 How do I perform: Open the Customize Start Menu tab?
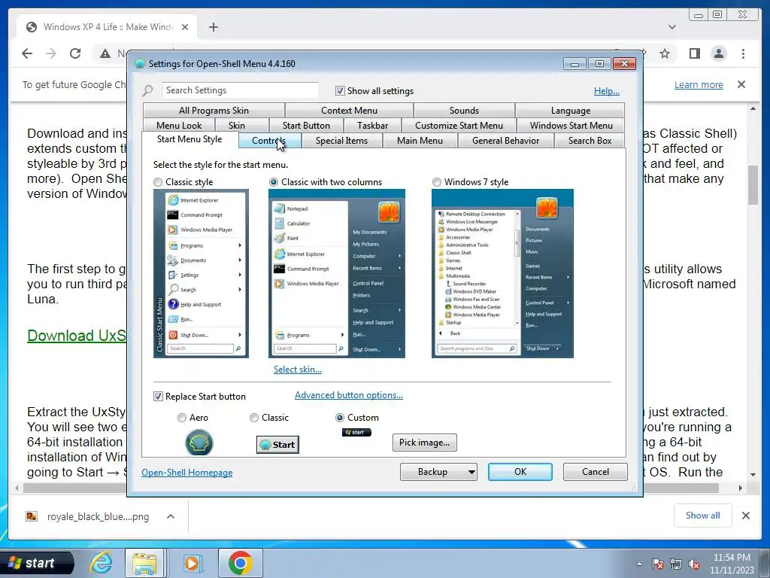pyautogui.click(x=459, y=126)
